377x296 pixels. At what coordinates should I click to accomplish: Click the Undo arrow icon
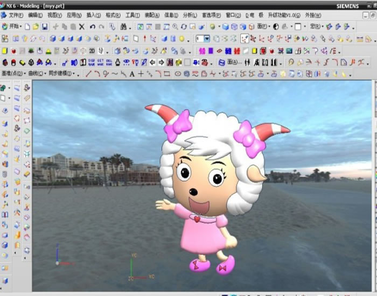[x=92, y=26]
